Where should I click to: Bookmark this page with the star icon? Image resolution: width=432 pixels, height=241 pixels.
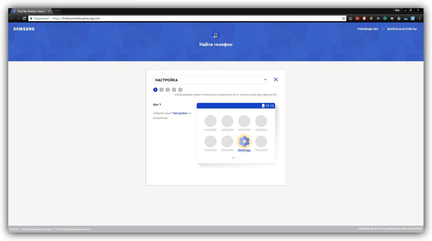(x=343, y=18)
